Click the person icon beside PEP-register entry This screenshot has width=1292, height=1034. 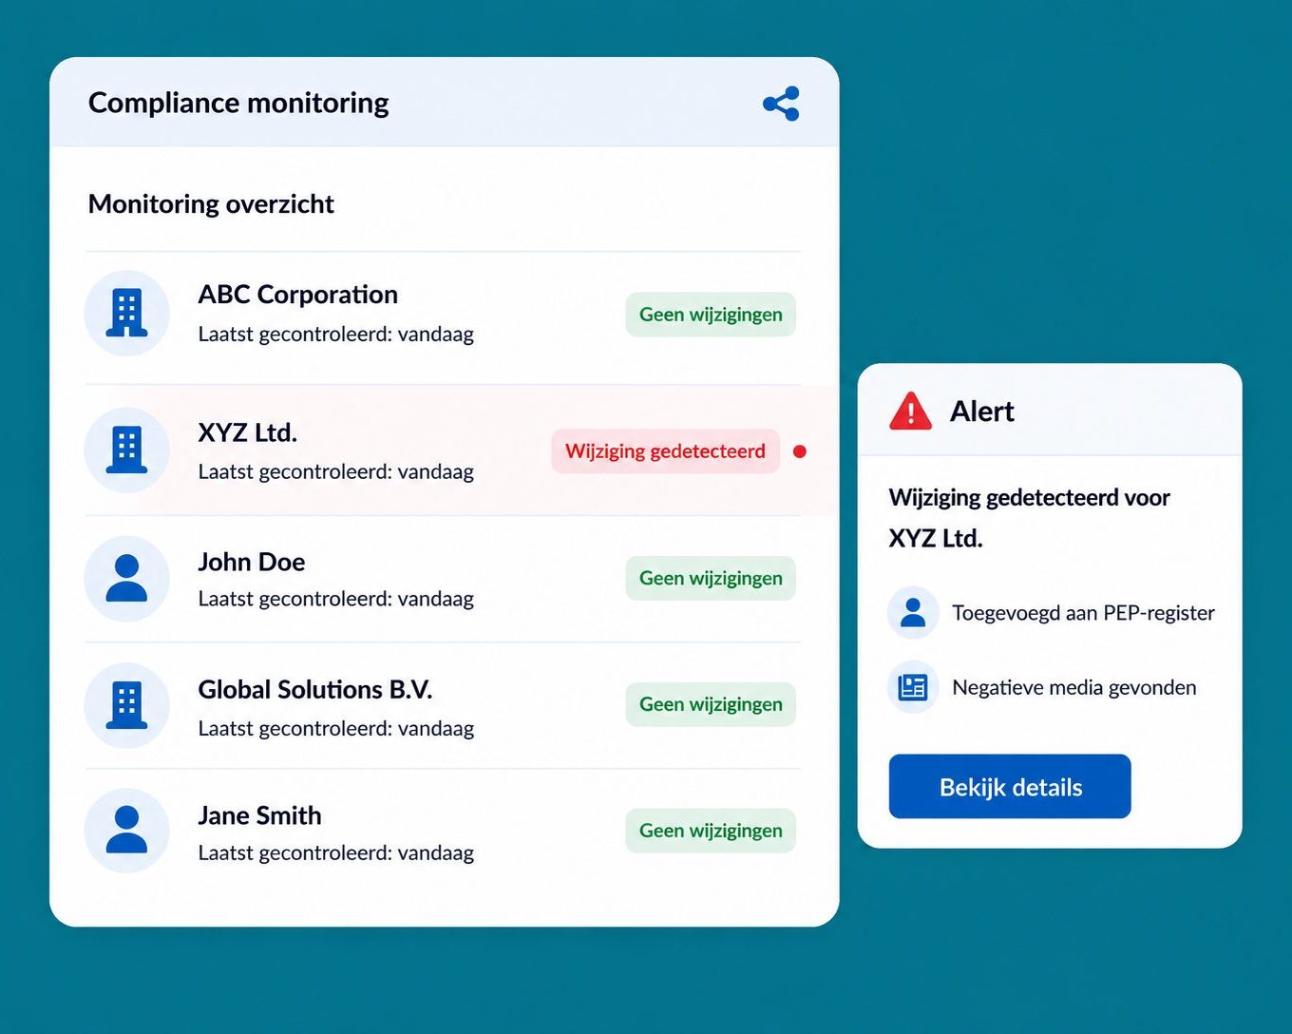coord(913,612)
